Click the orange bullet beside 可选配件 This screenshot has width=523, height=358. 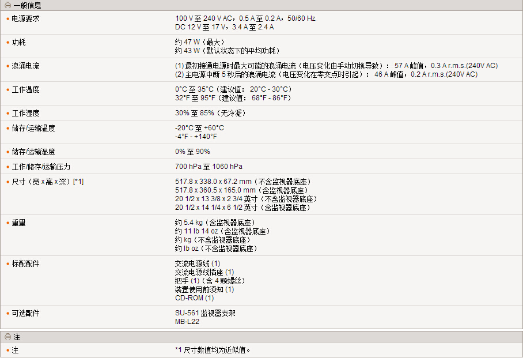(7, 314)
